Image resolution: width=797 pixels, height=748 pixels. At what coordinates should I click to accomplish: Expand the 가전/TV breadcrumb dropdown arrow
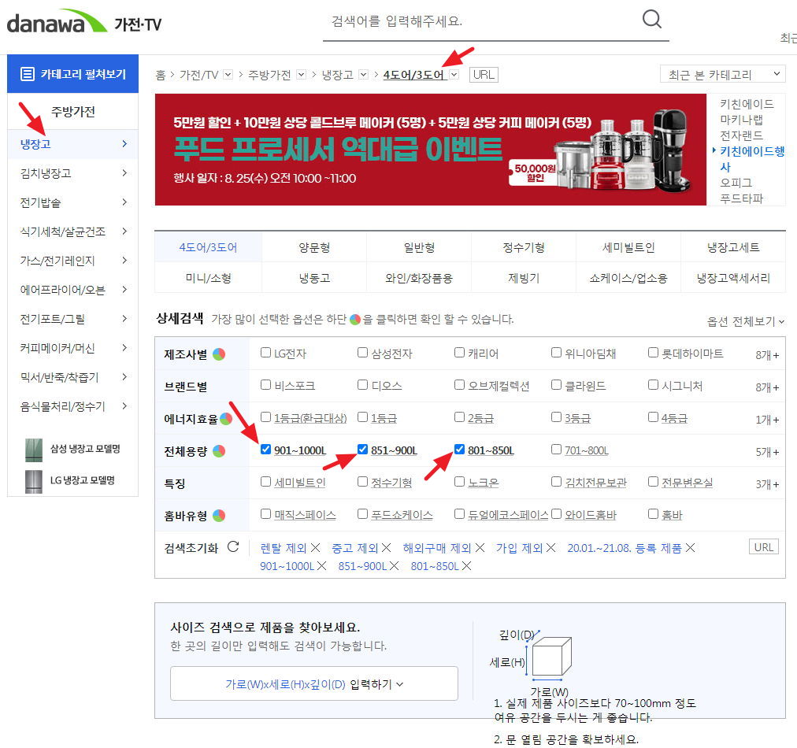[228, 75]
